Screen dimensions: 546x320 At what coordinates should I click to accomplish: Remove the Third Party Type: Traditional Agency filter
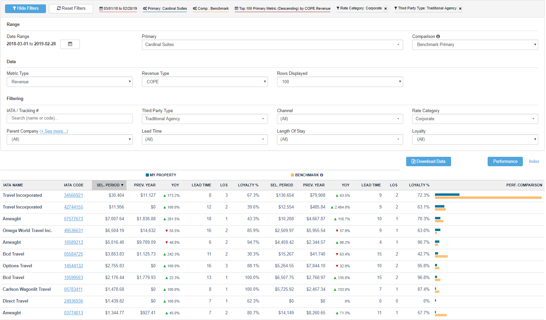459,8
